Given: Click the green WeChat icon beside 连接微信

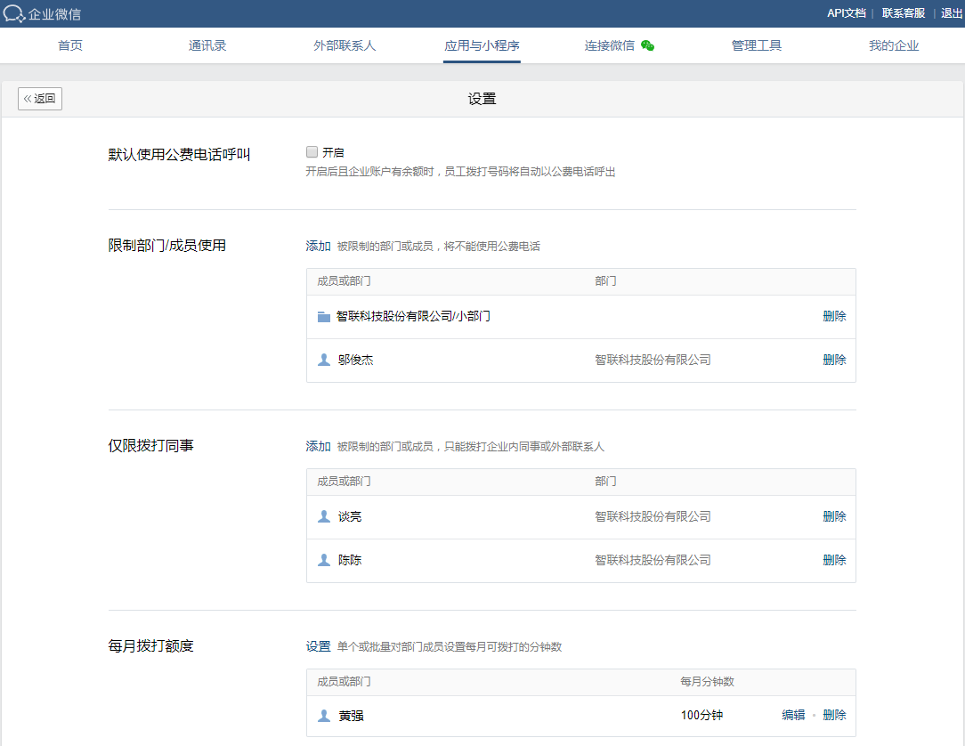Looking at the screenshot, I should click(647, 45).
